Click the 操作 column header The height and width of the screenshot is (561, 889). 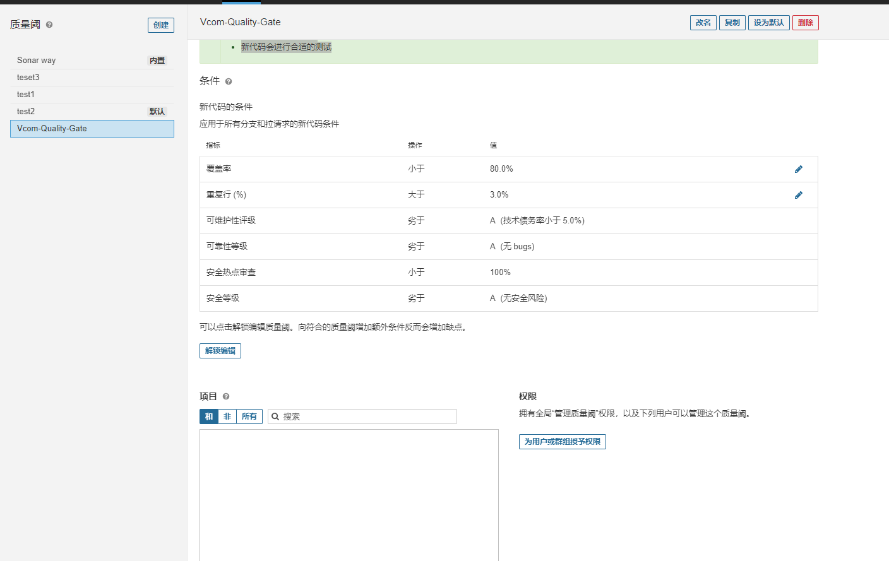415,145
